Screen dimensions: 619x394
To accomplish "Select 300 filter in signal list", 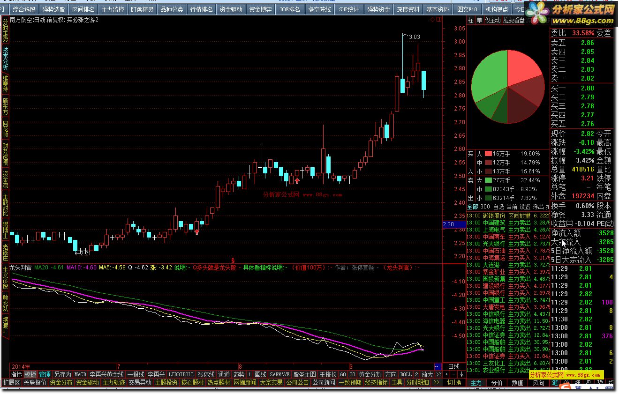I will click(485, 207).
